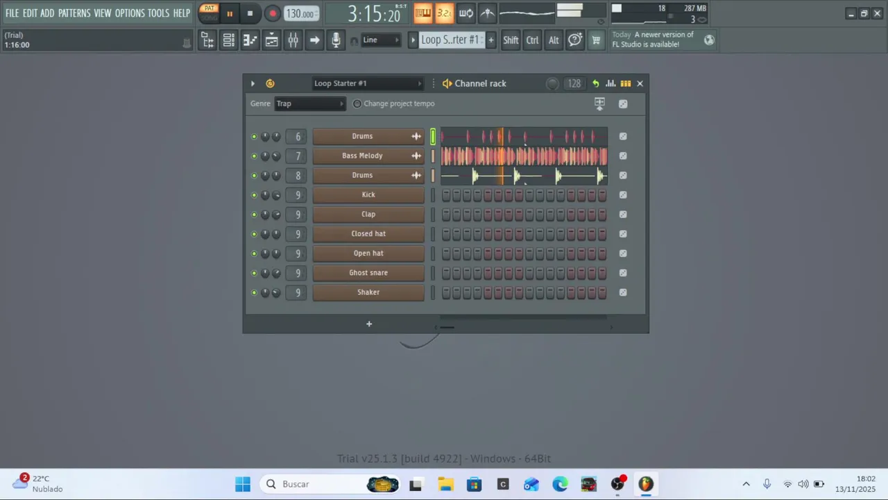Expand the Channel rack menu arrow

click(x=253, y=83)
